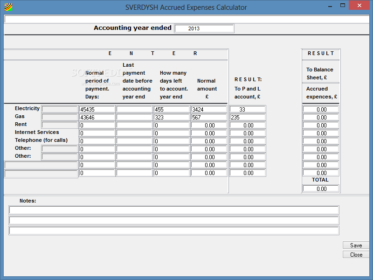
Task: Edit Gas days left field 323
Action: [172, 117]
